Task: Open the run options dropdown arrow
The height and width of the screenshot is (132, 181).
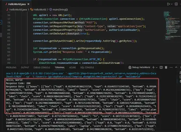Action: pos(172,4)
